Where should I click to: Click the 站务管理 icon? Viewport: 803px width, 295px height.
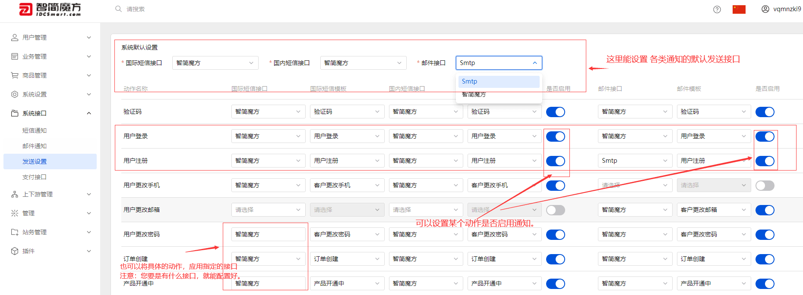point(15,232)
